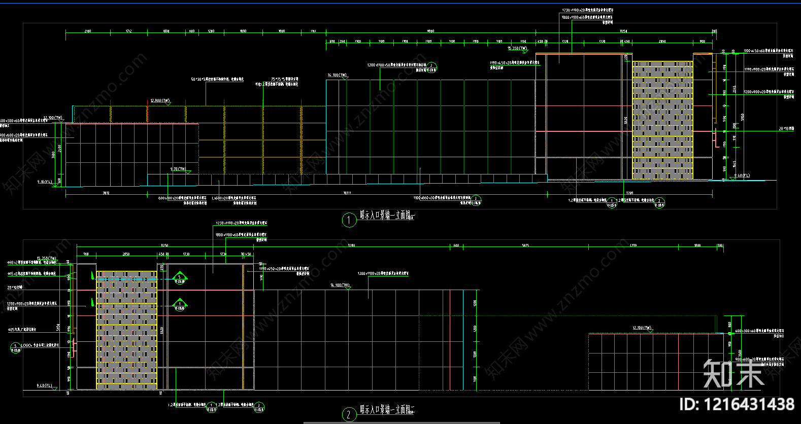Click the green section triangle marker numbered 5

tap(180, 278)
